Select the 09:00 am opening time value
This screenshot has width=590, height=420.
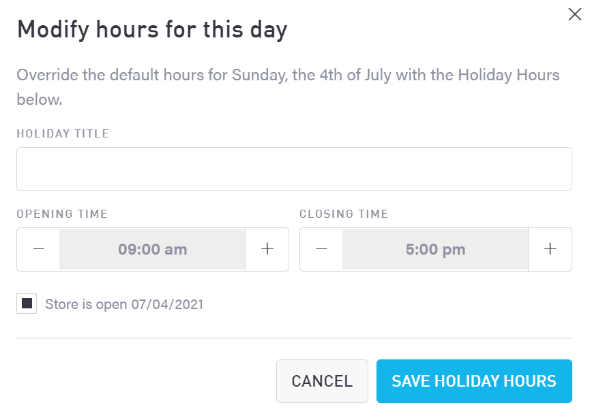152,249
